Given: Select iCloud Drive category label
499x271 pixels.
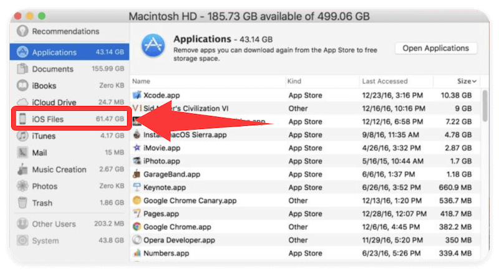Looking at the screenshot, I should coord(54,102).
